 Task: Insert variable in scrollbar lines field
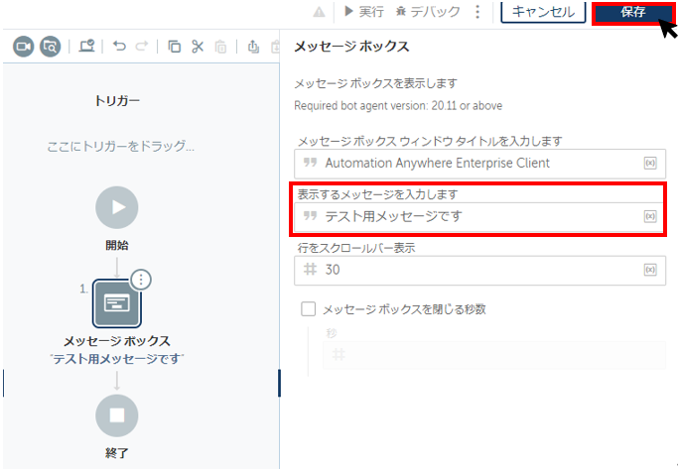tap(650, 270)
